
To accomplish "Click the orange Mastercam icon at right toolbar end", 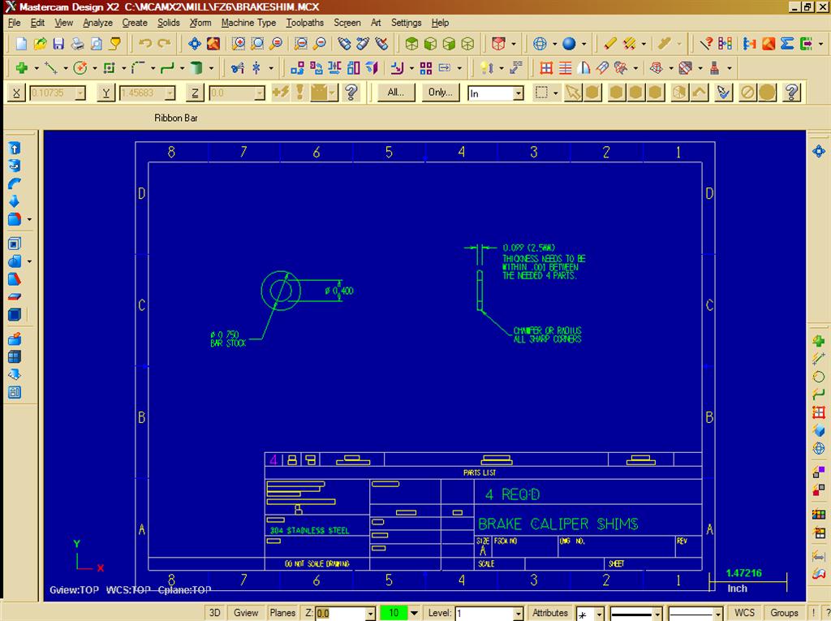I will tap(769, 44).
